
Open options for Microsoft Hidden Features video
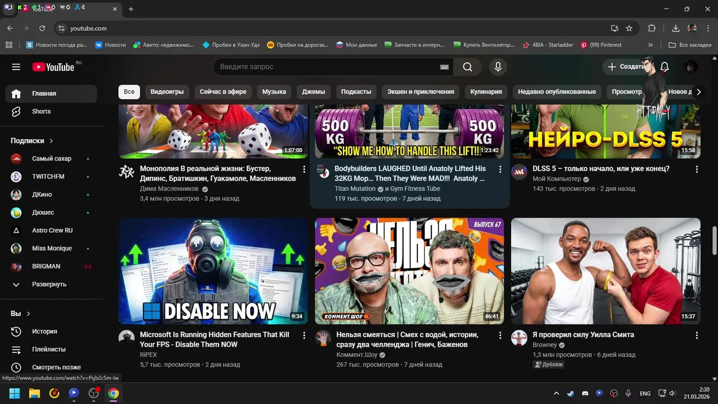pos(304,335)
